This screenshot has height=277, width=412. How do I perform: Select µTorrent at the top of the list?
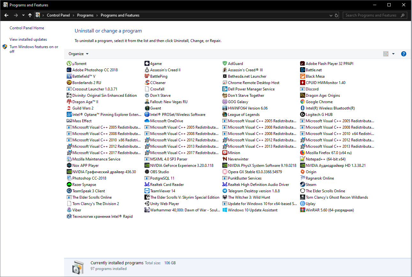pyautogui.click(x=78, y=63)
